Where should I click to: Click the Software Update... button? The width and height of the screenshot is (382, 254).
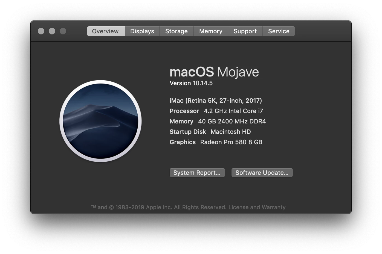262,173
